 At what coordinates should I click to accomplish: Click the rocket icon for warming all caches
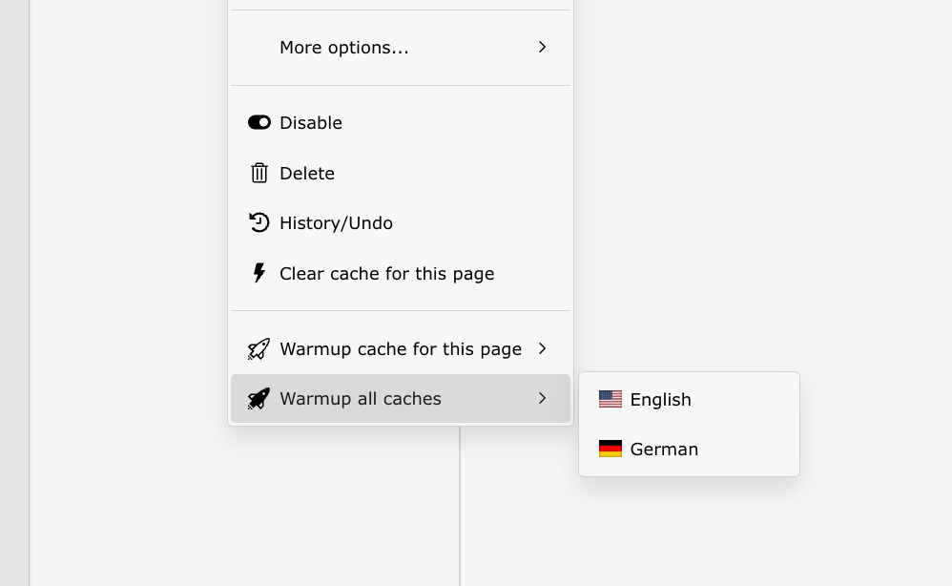coord(259,398)
